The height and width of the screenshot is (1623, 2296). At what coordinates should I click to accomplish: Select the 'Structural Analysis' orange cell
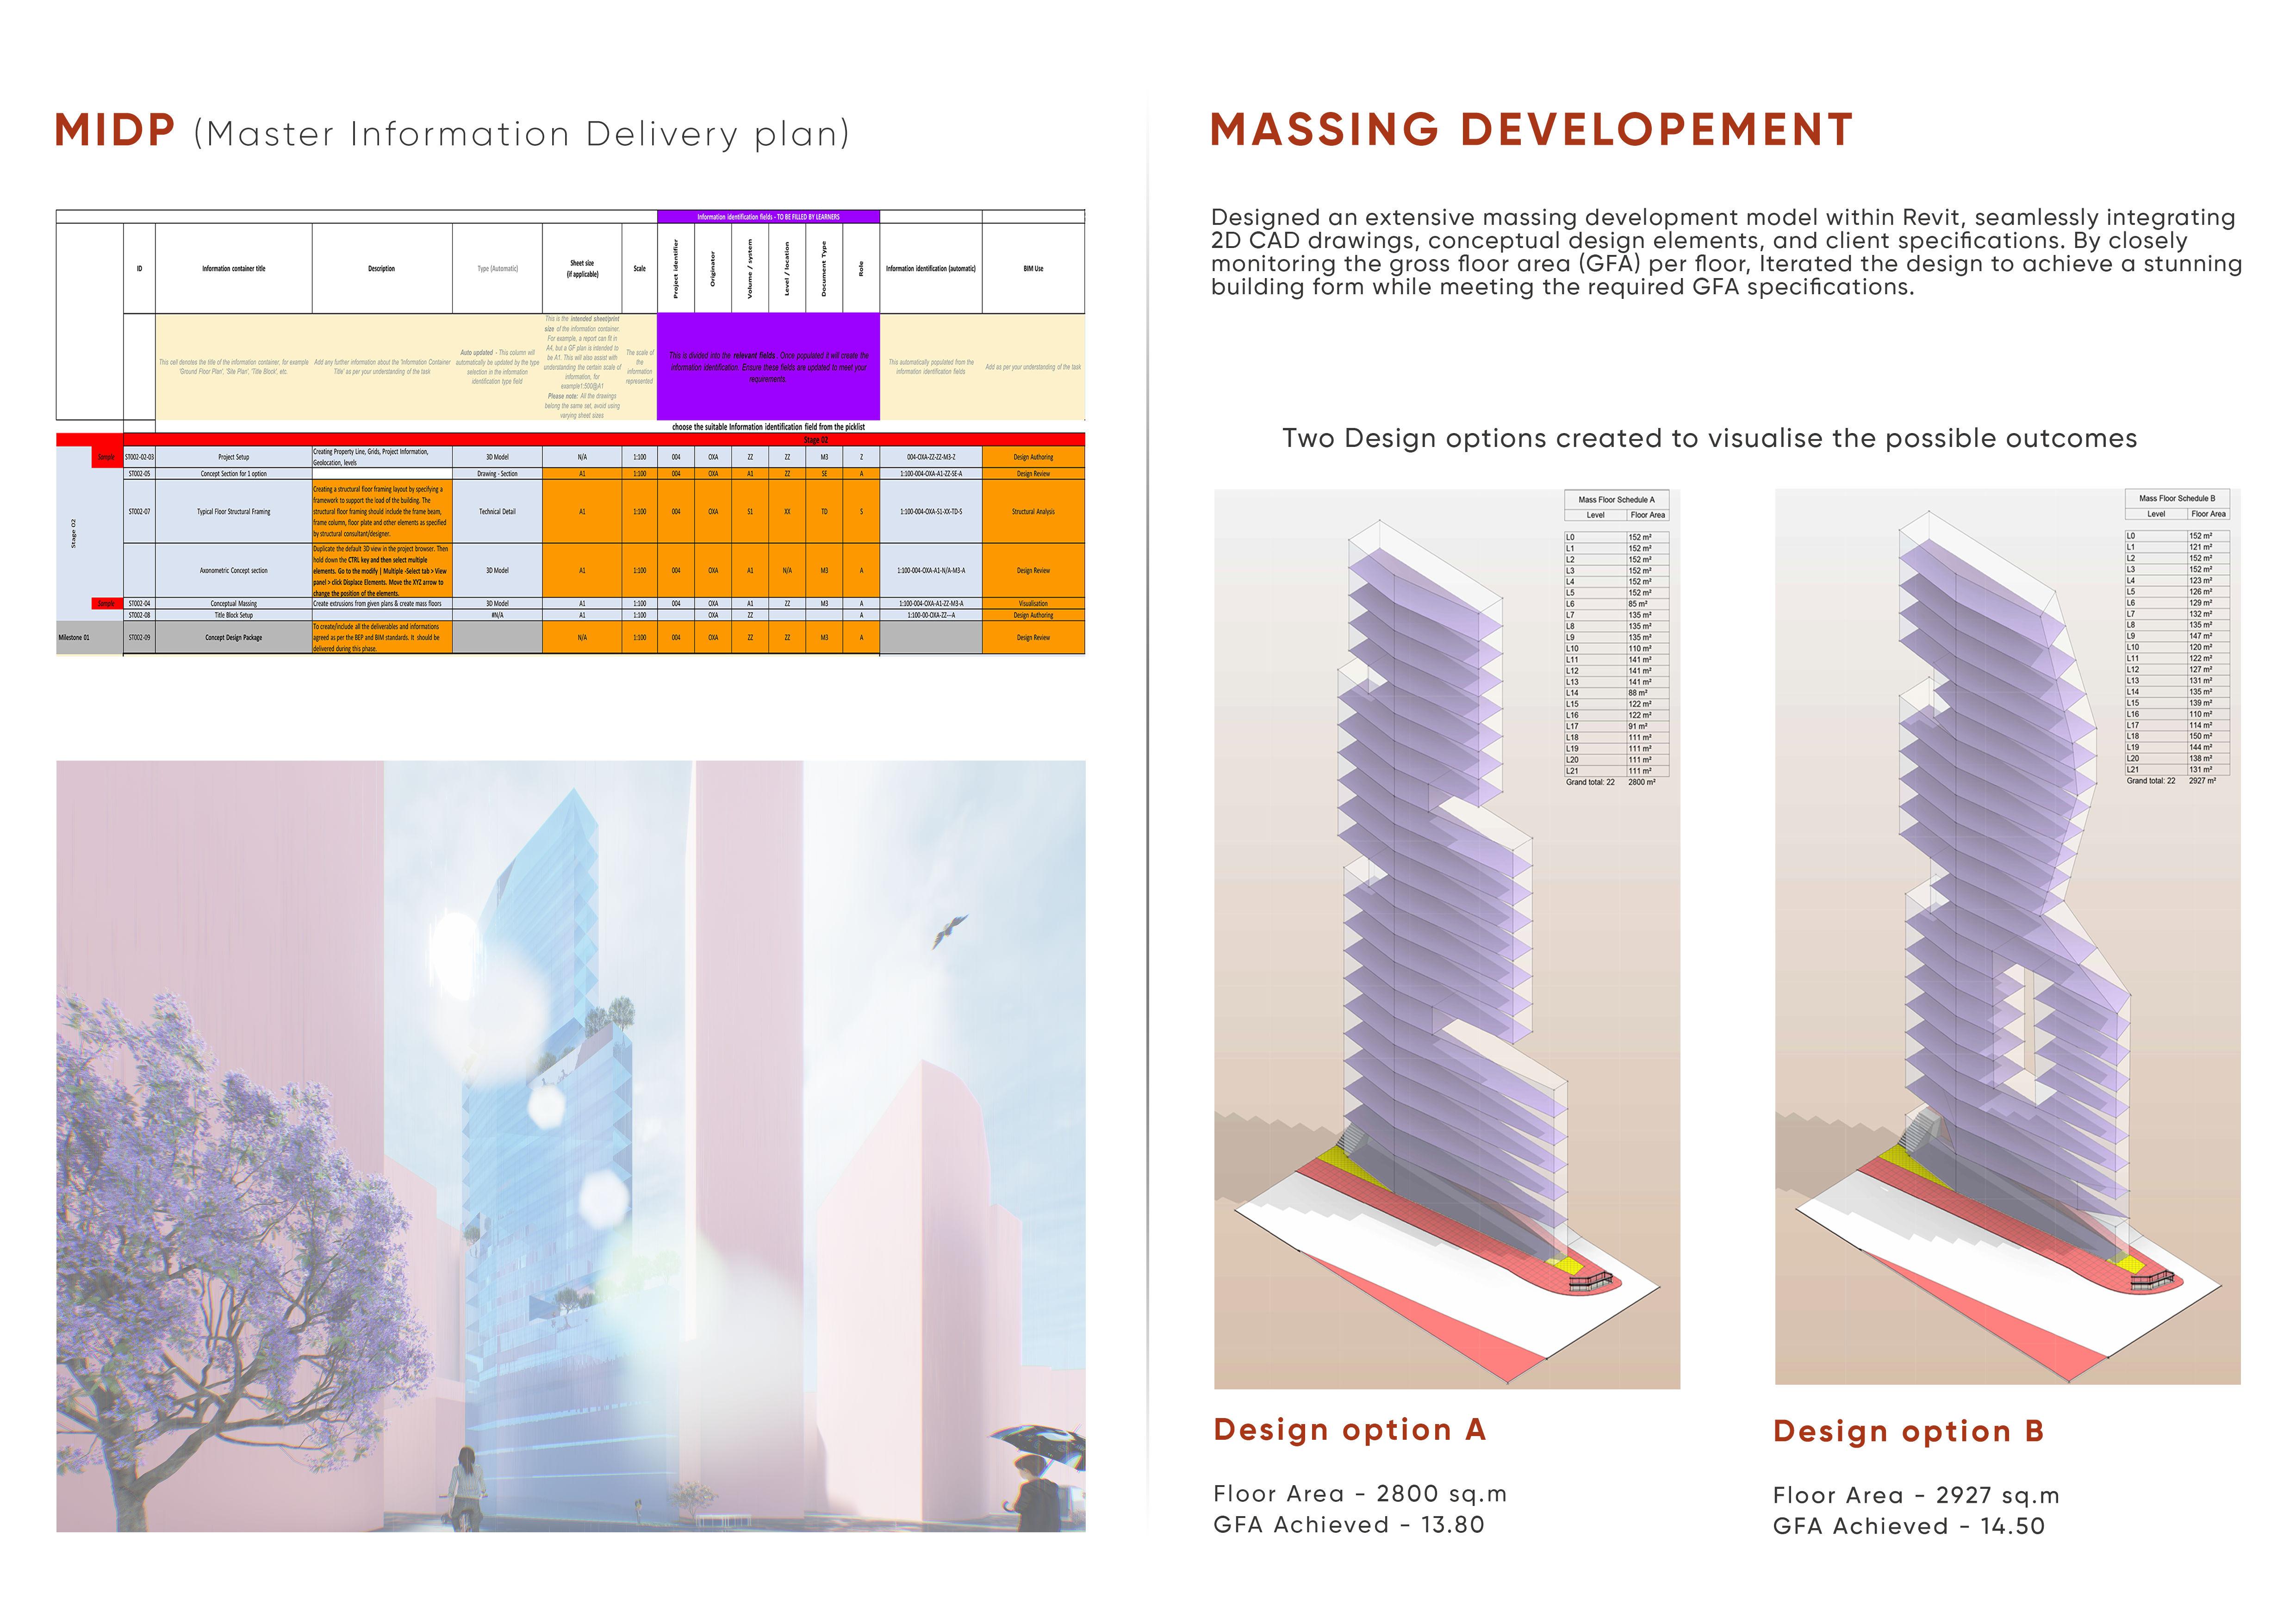tap(1033, 512)
